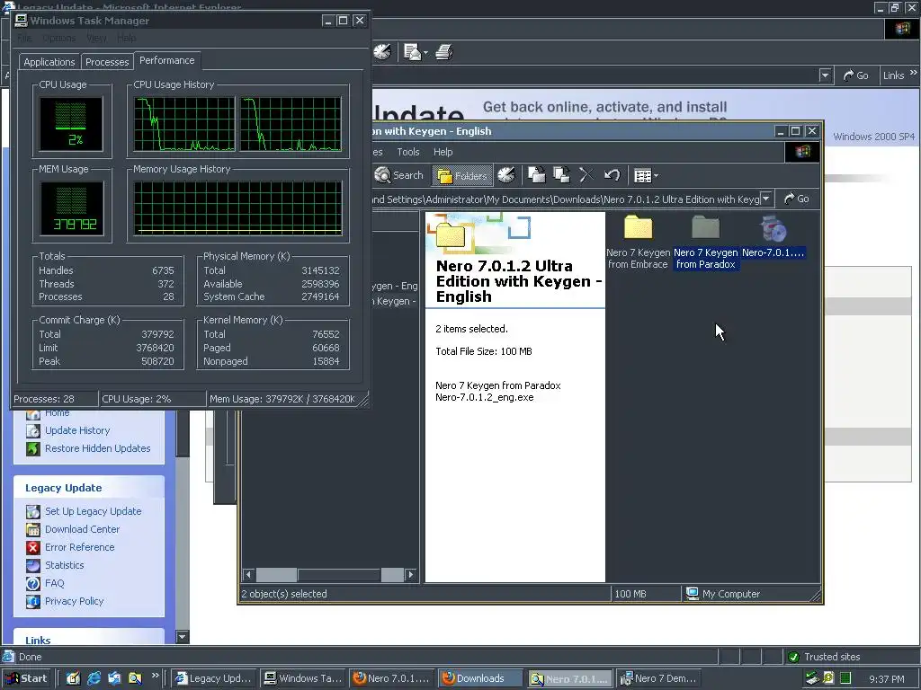The image size is (921, 690).
Task: Click the Print icon in Internet Explorer toolbar
Action: pos(444,51)
